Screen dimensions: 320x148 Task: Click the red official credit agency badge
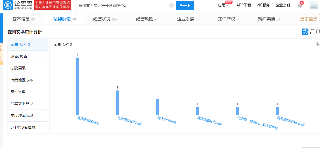click(x=52, y=5)
